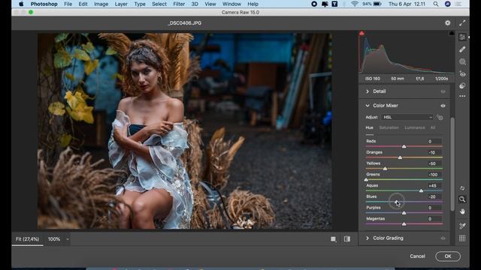
Task: Select the Red Eye removal tool
Action: [x=462, y=73]
